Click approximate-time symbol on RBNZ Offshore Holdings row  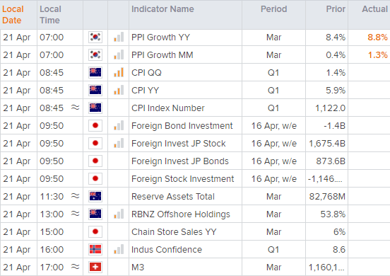click(x=75, y=214)
